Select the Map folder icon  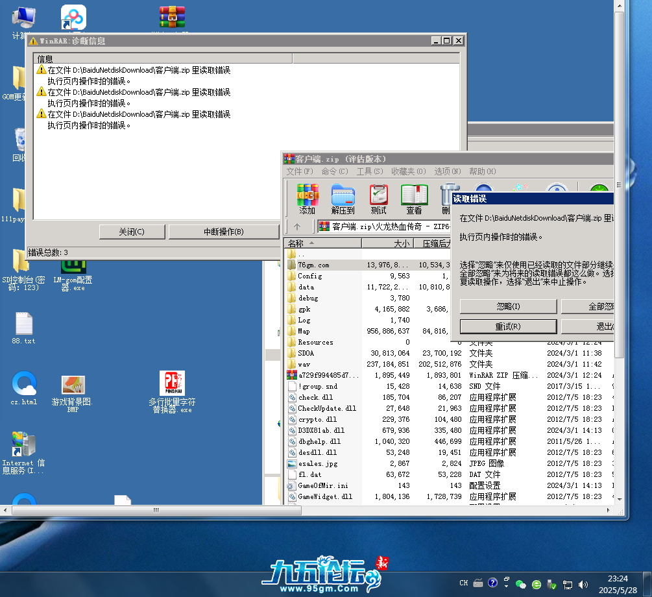click(291, 331)
